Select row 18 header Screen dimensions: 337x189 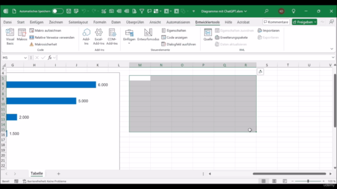[3, 145]
